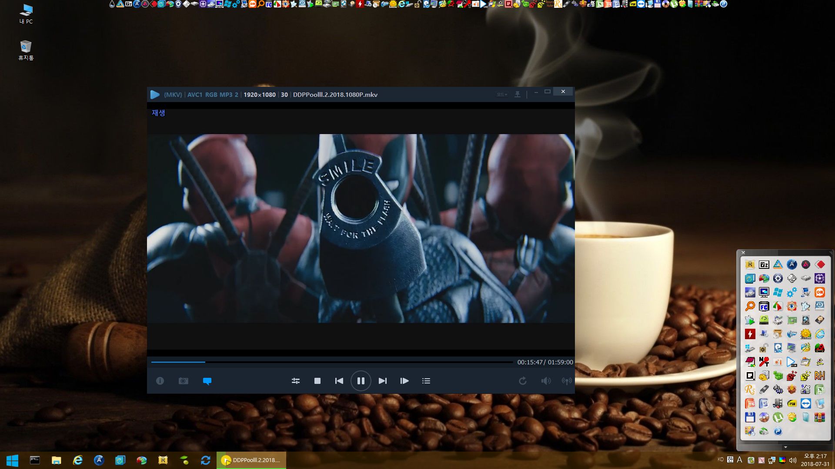Open the blue floppy disk icon in the launcher
The width and height of the screenshot is (835, 469).
point(750,417)
